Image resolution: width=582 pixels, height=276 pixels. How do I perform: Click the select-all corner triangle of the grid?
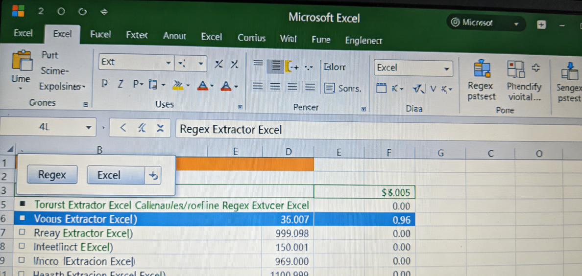click(x=10, y=149)
